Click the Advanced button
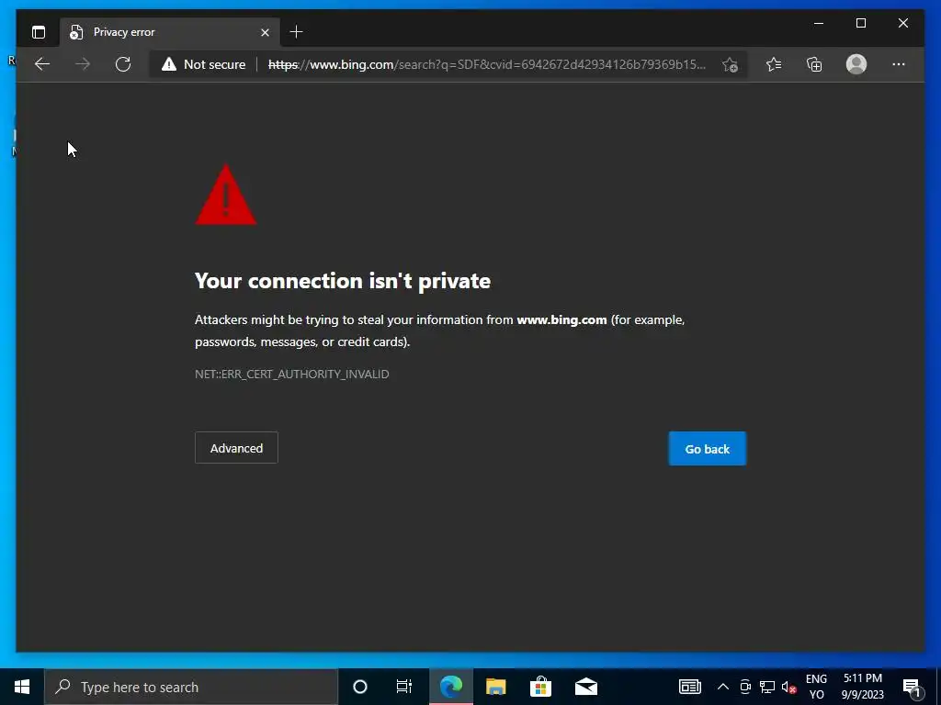 tap(236, 448)
